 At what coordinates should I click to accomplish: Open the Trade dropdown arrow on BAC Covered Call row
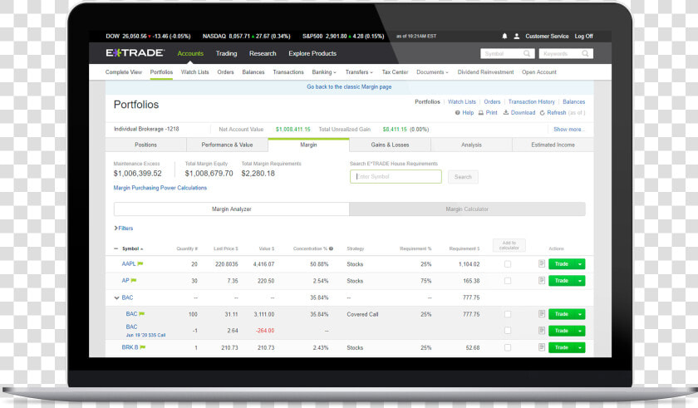click(x=580, y=314)
